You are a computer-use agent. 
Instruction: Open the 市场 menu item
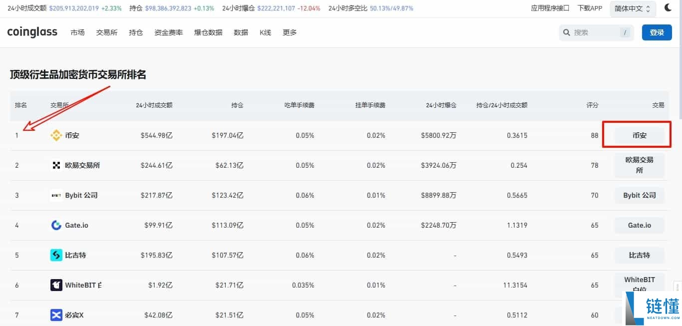coord(77,32)
